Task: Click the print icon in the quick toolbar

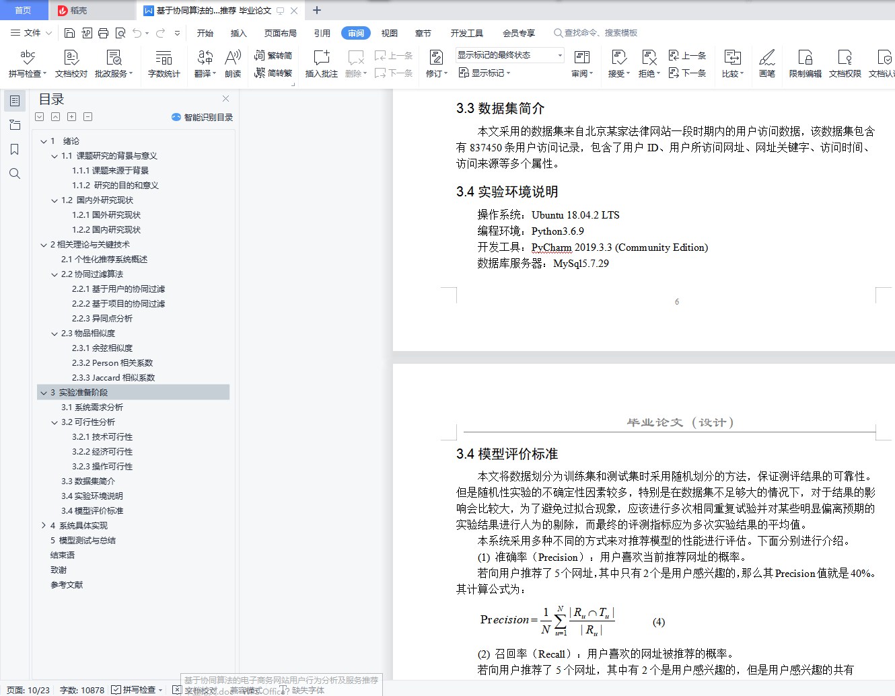Action: pyautogui.click(x=103, y=33)
